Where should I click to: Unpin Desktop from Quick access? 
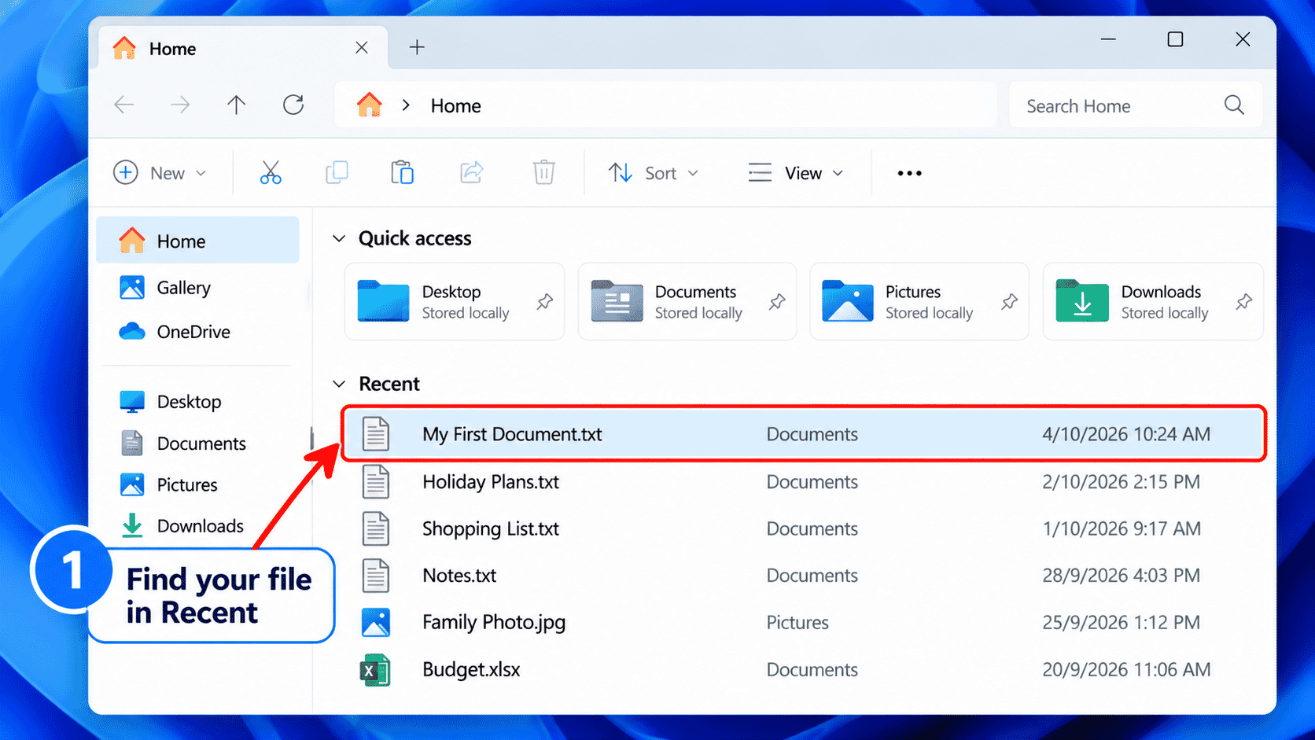point(544,302)
